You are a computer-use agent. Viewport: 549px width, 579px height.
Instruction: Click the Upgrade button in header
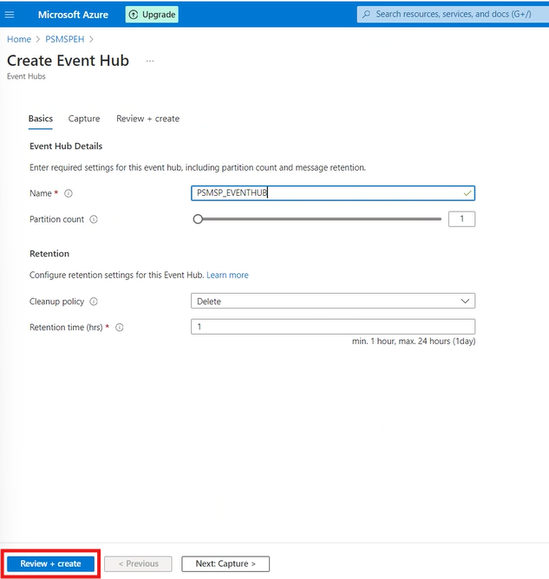coord(152,15)
